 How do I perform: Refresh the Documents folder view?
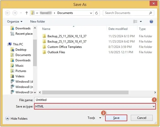click(97, 13)
